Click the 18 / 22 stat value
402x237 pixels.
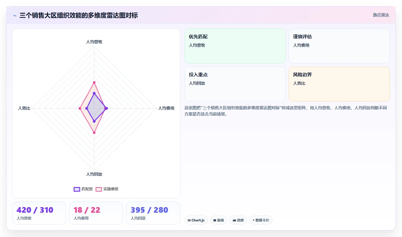87,210
